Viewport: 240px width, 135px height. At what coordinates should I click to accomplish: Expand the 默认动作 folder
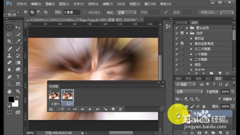(187, 28)
